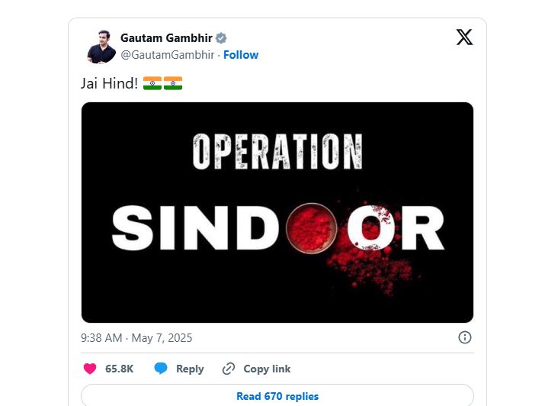Open the Read 670 replies button
Image resolution: width=545 pixels, height=406 pixels.
[x=277, y=396]
